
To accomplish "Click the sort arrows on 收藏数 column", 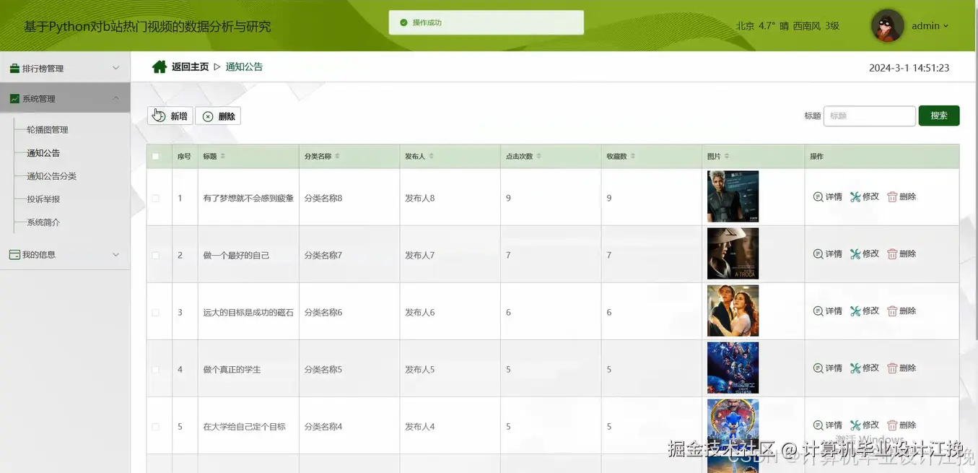I will (x=633, y=157).
